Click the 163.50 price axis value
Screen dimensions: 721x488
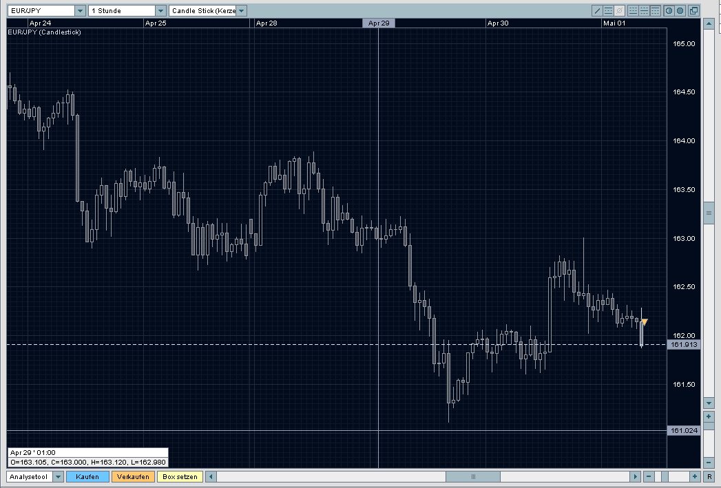[684, 189]
